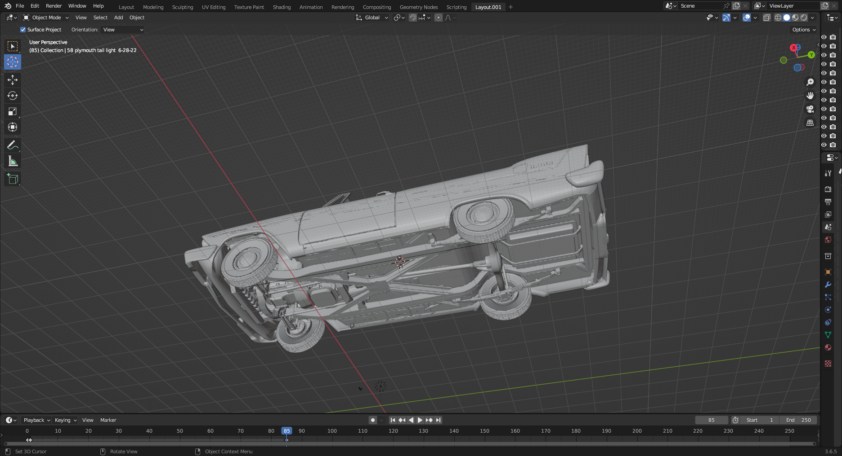Open the Texture properties tab
Image resolution: width=842 pixels, height=456 pixels.
pos(828,364)
